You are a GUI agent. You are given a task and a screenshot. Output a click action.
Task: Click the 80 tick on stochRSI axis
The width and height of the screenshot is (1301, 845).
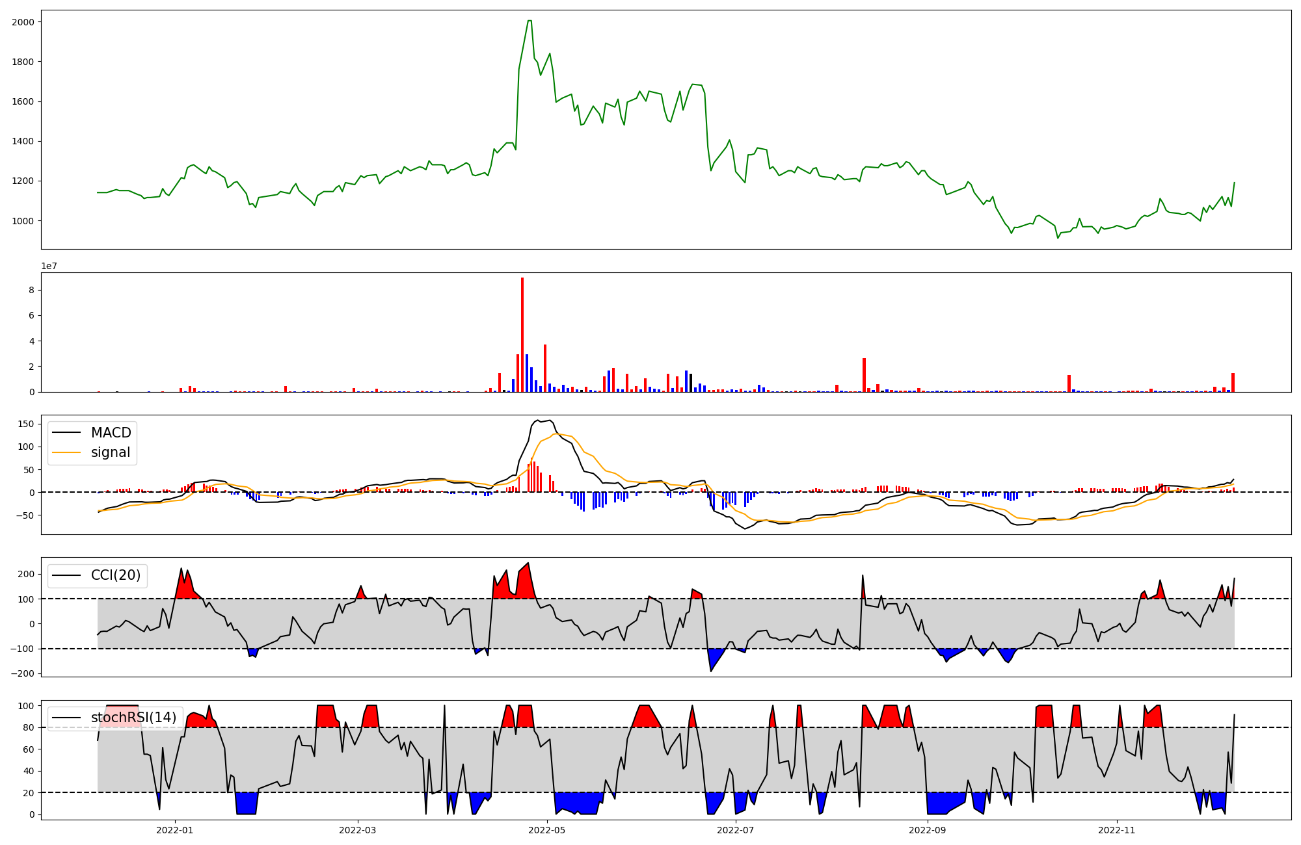[x=29, y=727]
